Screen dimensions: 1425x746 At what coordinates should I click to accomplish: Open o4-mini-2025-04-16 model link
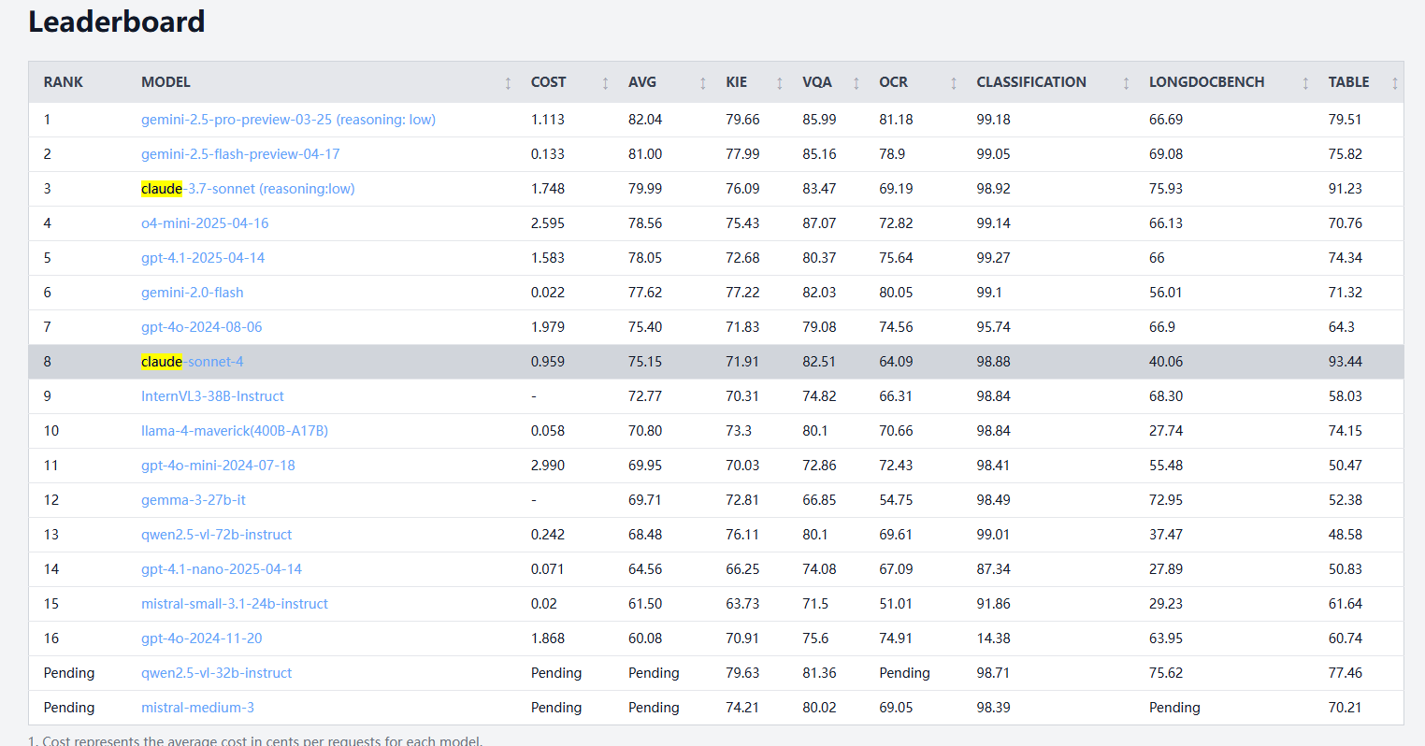205,223
